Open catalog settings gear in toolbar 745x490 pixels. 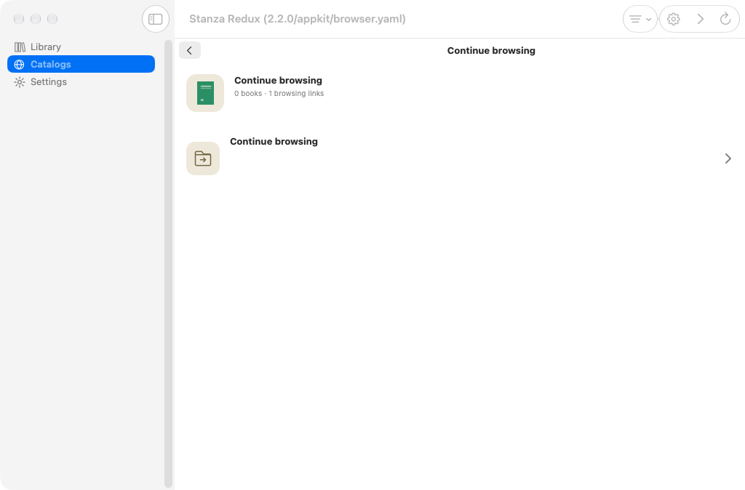coord(673,19)
